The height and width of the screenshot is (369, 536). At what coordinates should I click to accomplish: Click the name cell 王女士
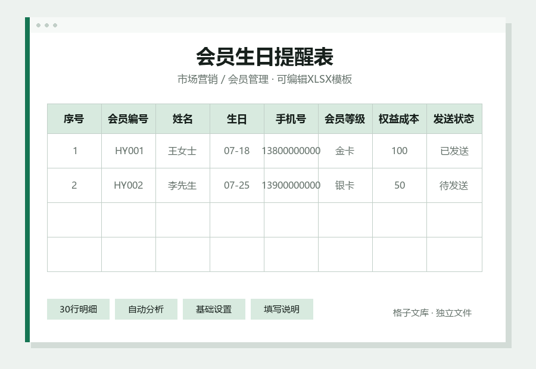(x=183, y=151)
